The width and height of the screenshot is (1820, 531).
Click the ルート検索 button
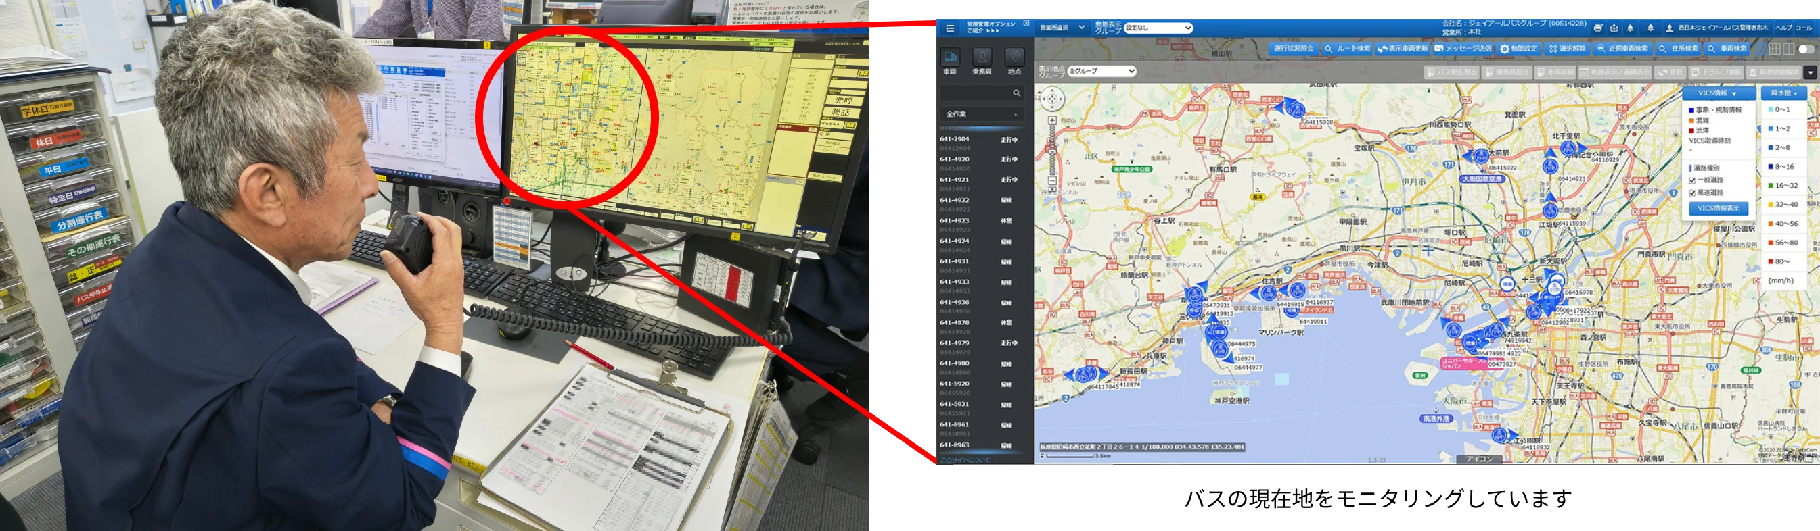pyautogui.click(x=1346, y=49)
